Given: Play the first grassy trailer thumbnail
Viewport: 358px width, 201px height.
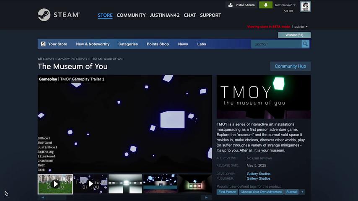Looking at the screenshot, I should (x=55, y=184).
